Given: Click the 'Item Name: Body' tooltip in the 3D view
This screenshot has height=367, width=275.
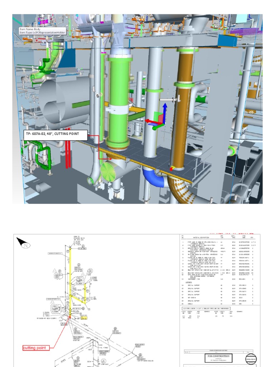Looking at the screenshot, I should 42,31.
